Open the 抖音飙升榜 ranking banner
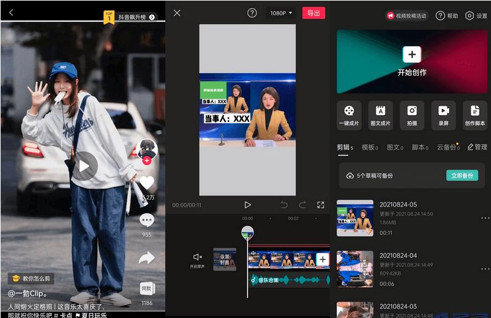The image size is (491, 318). (x=130, y=17)
